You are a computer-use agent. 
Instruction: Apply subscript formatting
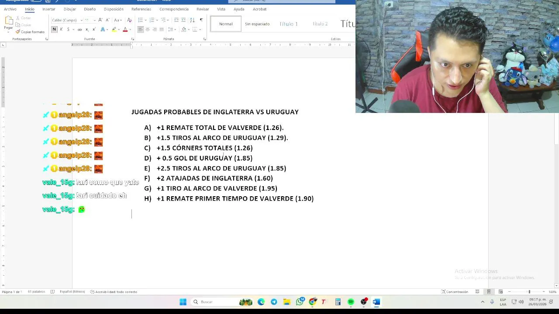pos(87,29)
